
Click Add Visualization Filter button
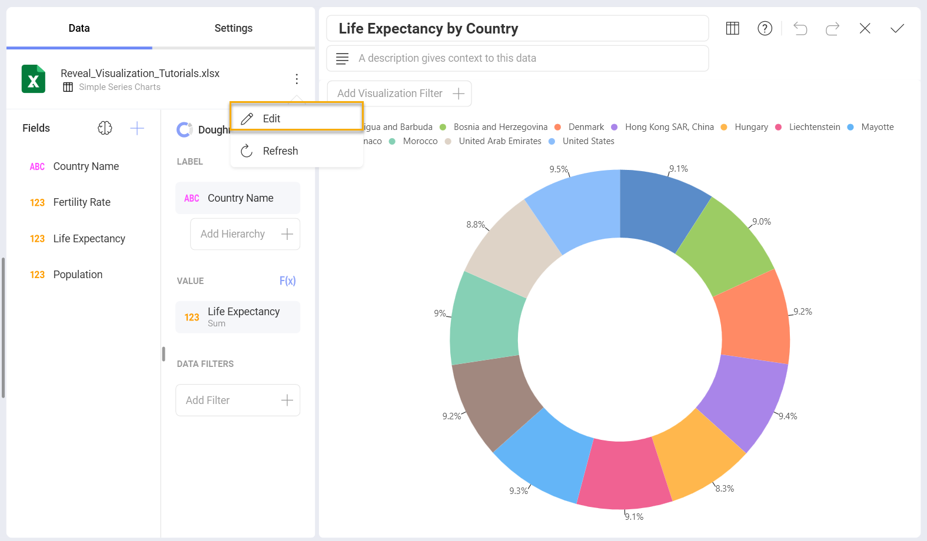399,93
